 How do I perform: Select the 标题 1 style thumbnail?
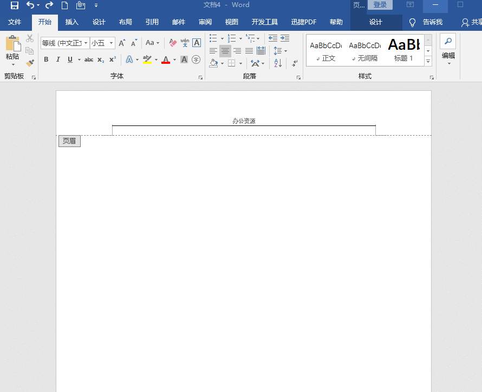404,50
